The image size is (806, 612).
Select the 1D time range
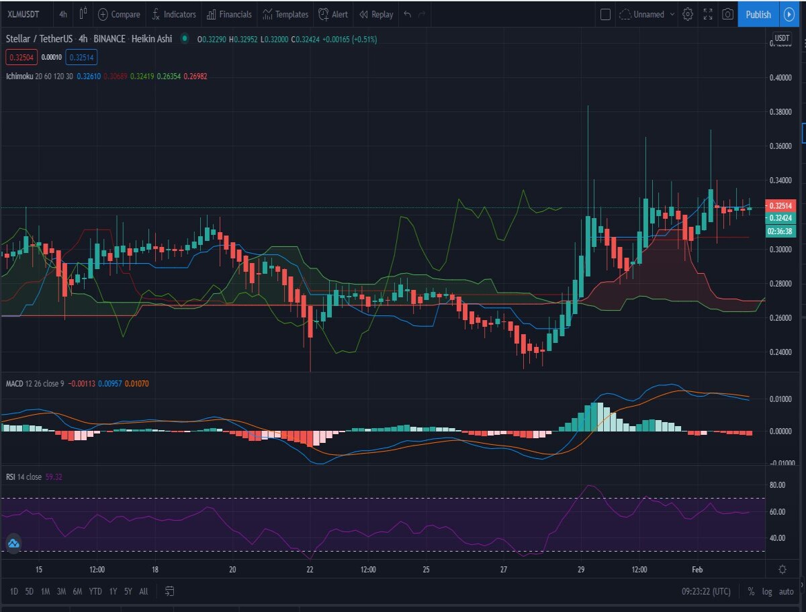[14, 591]
